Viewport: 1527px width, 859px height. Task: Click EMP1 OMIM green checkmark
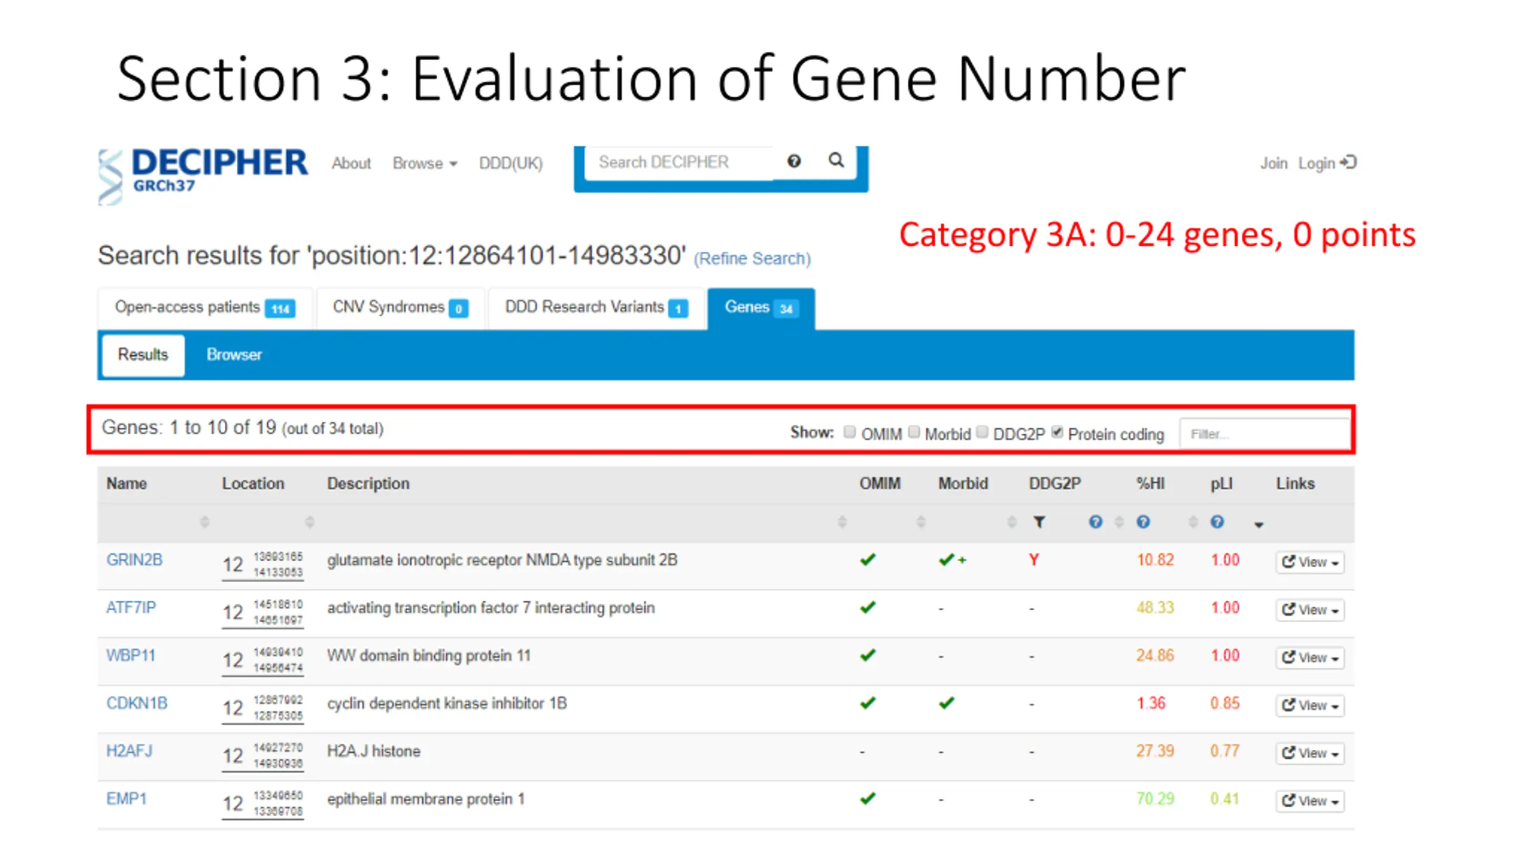[x=868, y=798]
